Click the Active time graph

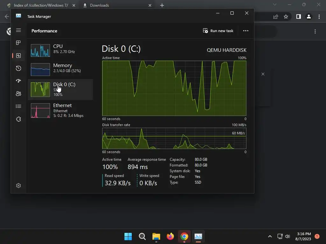click(x=174, y=88)
